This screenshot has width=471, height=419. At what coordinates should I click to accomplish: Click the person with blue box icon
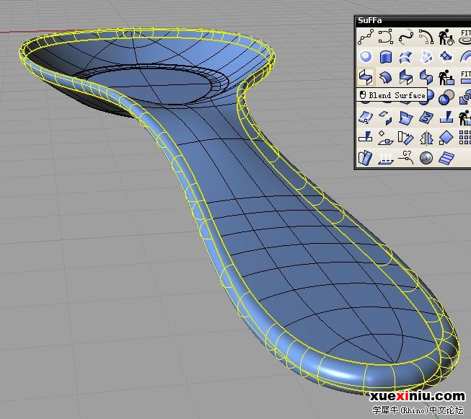446,77
